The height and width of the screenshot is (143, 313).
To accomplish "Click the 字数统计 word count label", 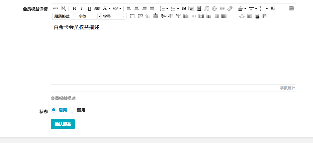I will point(287,88).
